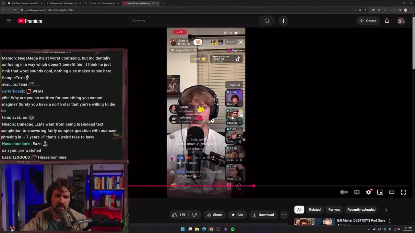Dislike the video with thumbs down

195,215
